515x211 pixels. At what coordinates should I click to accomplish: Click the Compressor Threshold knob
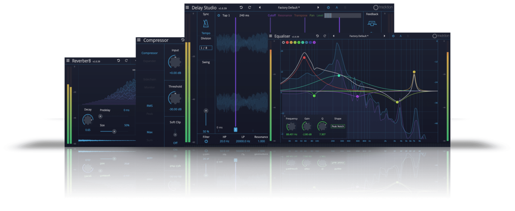pos(175,98)
